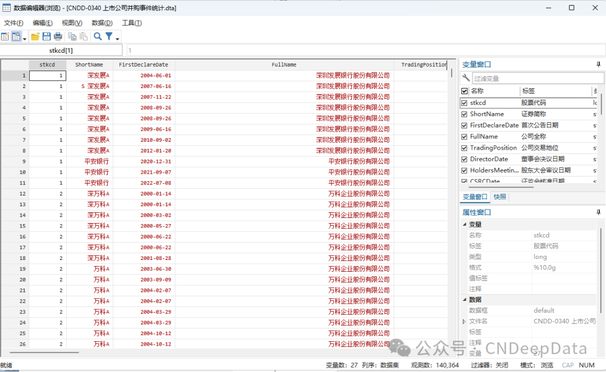Image resolution: width=606 pixels, height=372 pixels.
Task: Click status bar text 变量数: 27
Action: coord(342,365)
